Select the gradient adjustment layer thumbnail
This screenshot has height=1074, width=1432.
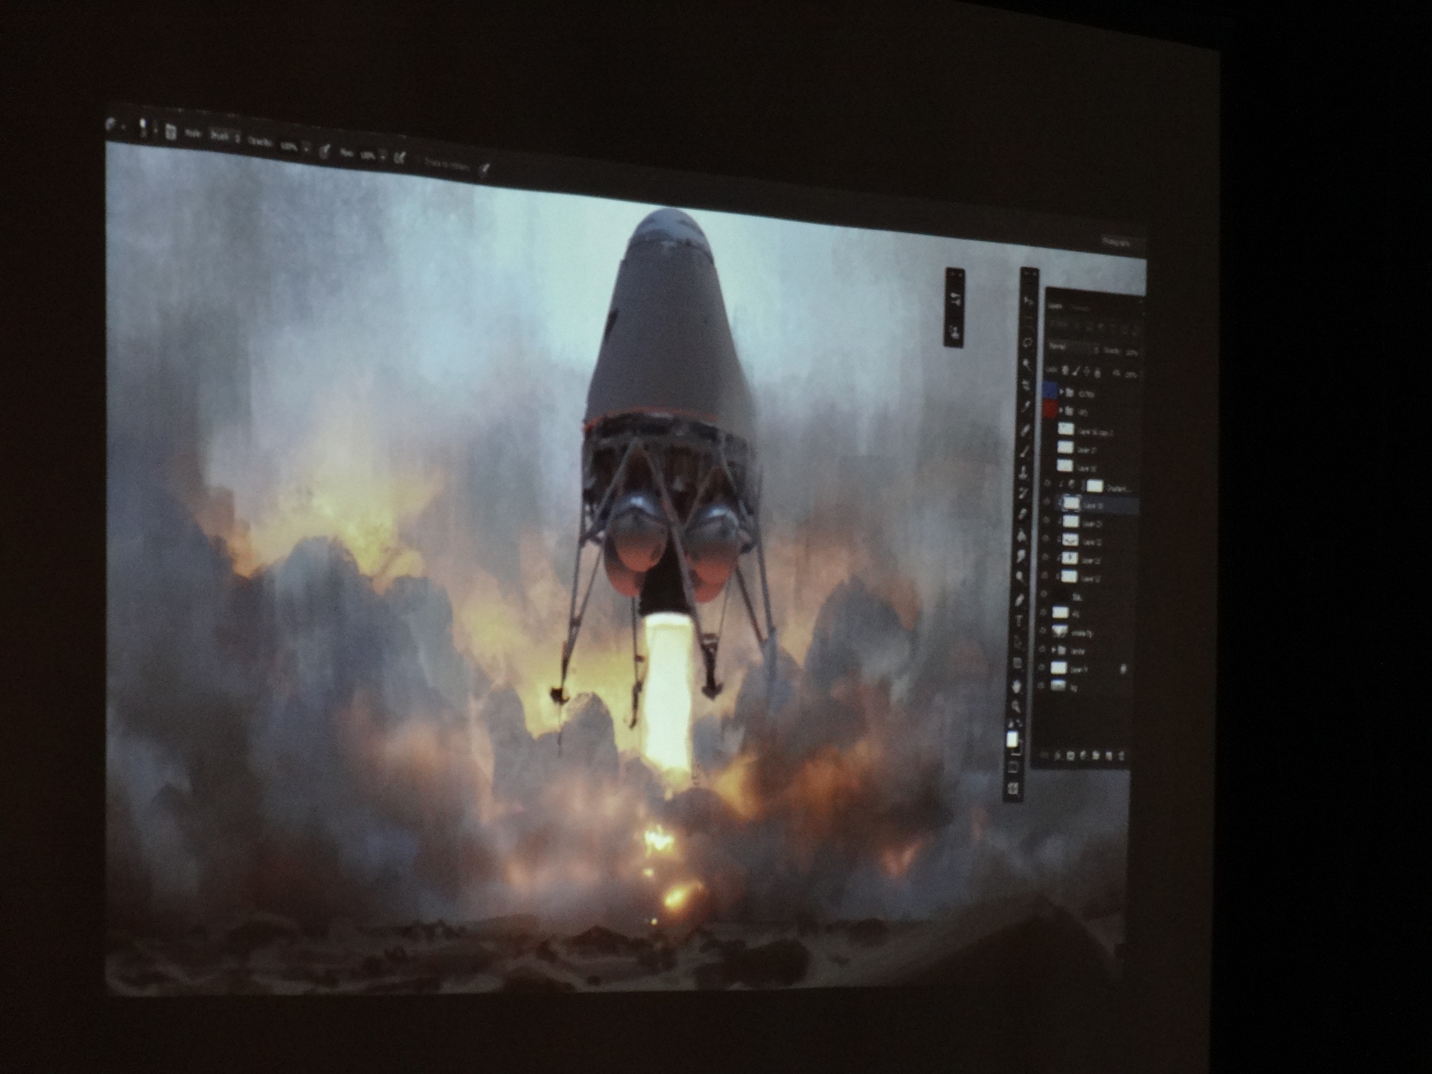coord(1095,486)
